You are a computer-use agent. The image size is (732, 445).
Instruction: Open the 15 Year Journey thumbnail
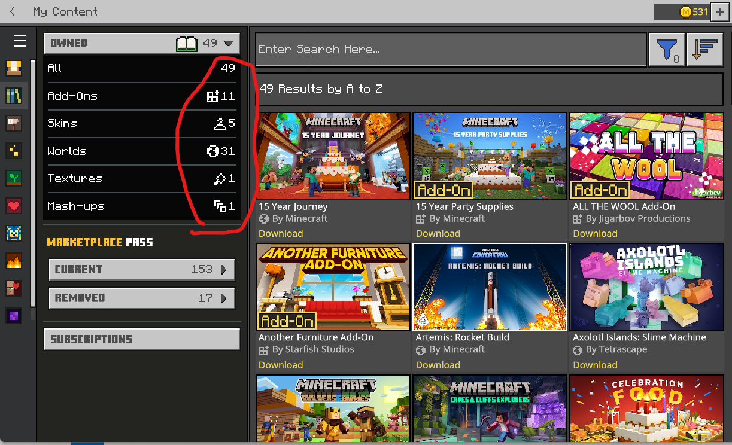coord(333,156)
